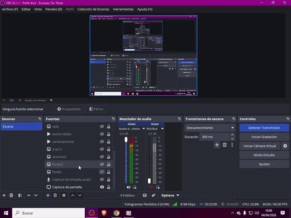Viewport: 291px width, 218px height.
Task: Add a new scene with the plus icon
Action: pos(4,195)
